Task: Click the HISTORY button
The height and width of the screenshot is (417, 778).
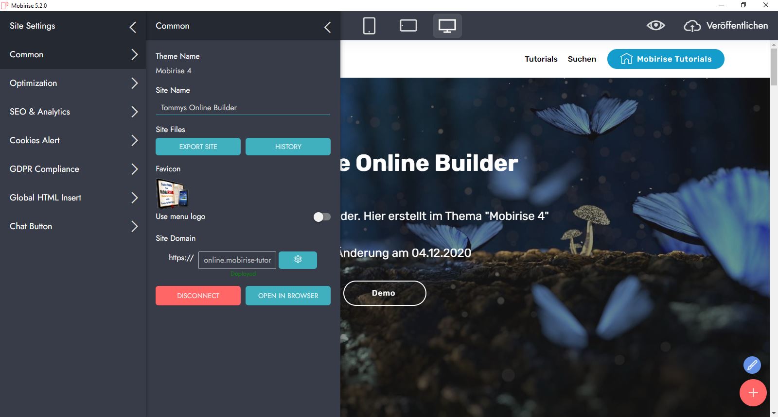Action: pyautogui.click(x=288, y=147)
